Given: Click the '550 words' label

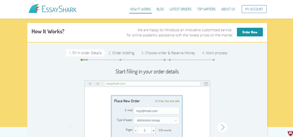Looking at the screenshot, I should 165,130.
